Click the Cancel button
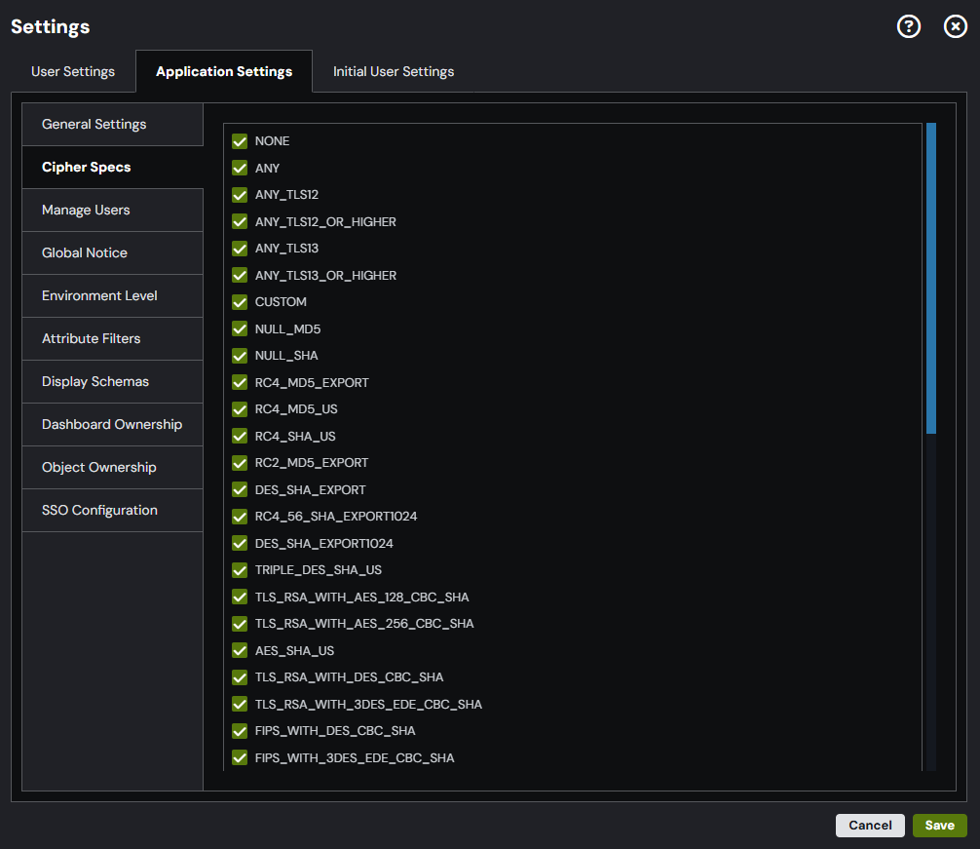Viewport: 980px width, 849px height. tap(870, 826)
